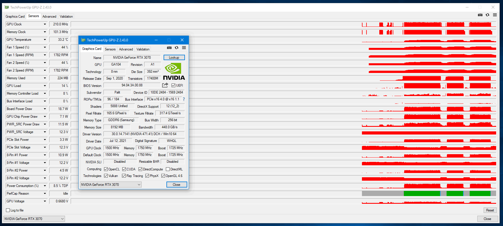Toggle the Ray Tracing checkbox

[124, 176]
